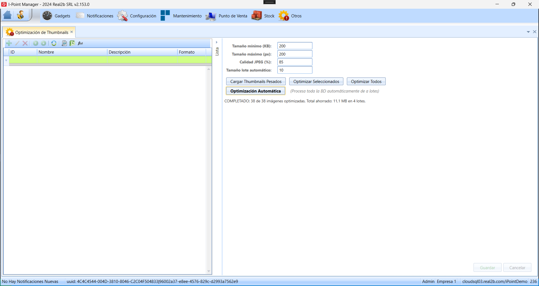The height and width of the screenshot is (286, 539).
Task: Sort by the ID column header
Action: point(23,52)
